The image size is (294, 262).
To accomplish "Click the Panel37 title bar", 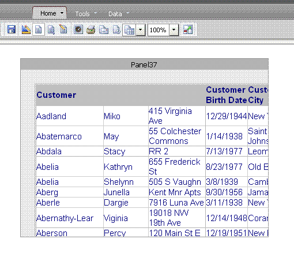I will pos(144,64).
